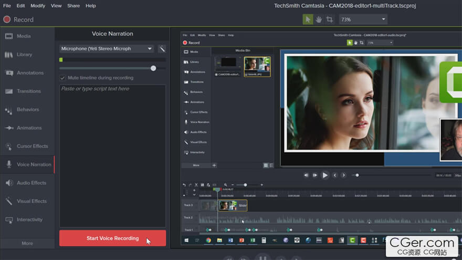Click Undo arrow in preview timeline toolbar

pyautogui.click(x=184, y=185)
